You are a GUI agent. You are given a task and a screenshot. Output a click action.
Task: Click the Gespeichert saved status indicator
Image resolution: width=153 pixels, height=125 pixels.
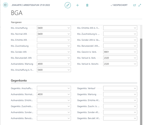[x=119, y=5]
